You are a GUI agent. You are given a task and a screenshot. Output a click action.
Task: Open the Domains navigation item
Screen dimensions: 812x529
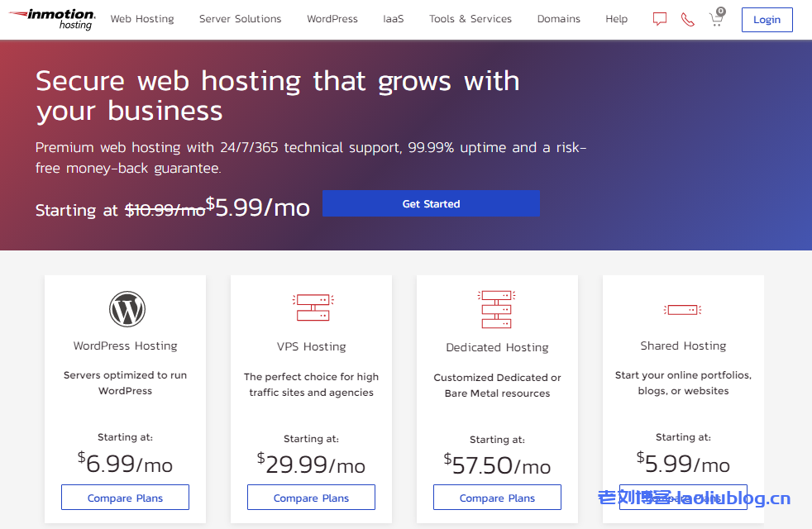click(x=558, y=19)
